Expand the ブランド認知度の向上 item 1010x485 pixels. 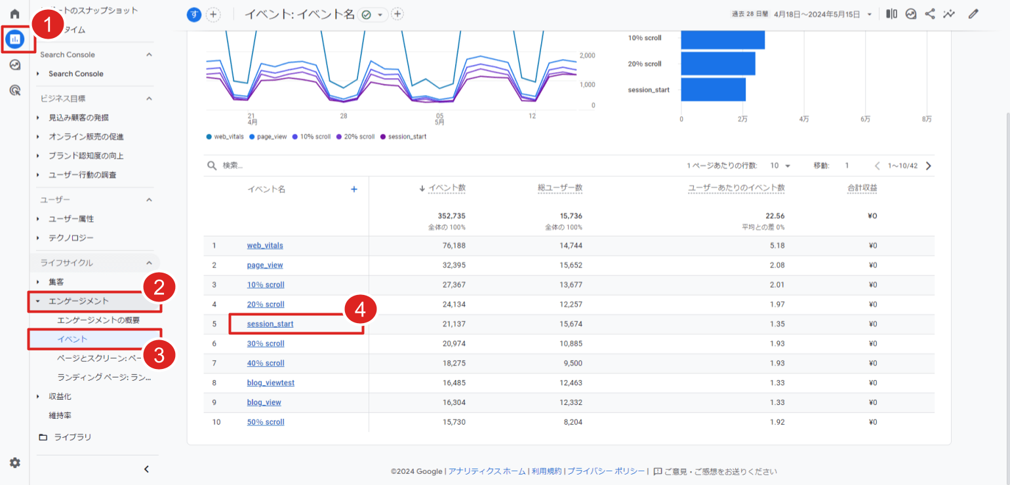pos(37,156)
